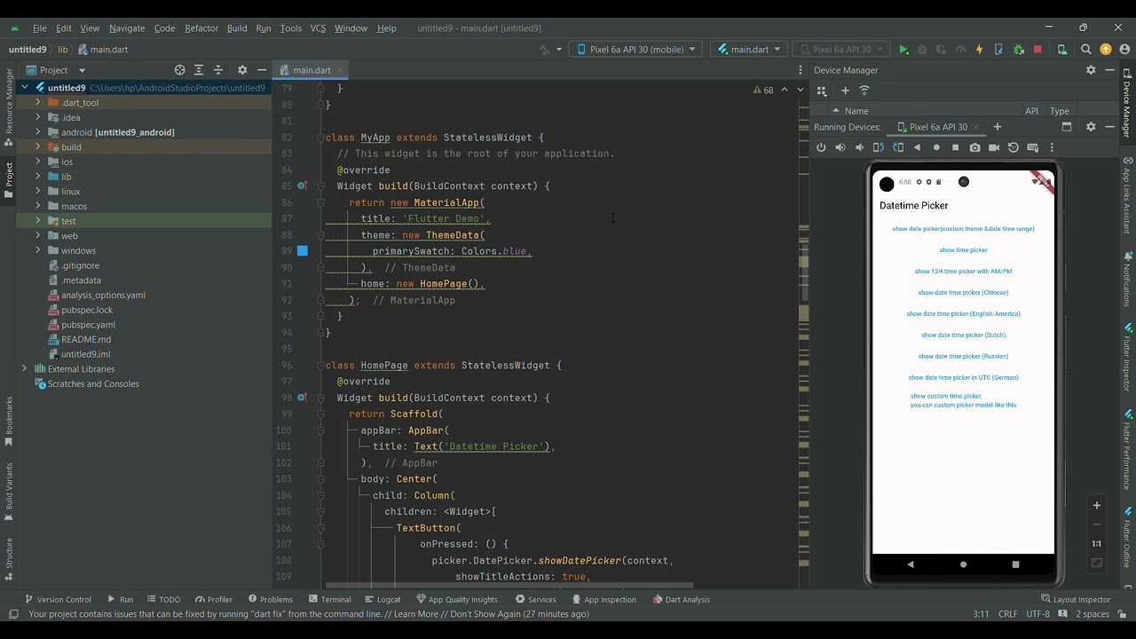Stop the running app with red square
The height and width of the screenshot is (639, 1136).
[1037, 50]
